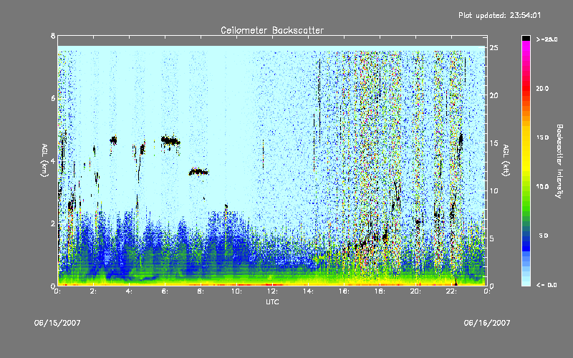Click the green band near 10.0 on colorbar
The image size is (573, 358).
(526, 190)
